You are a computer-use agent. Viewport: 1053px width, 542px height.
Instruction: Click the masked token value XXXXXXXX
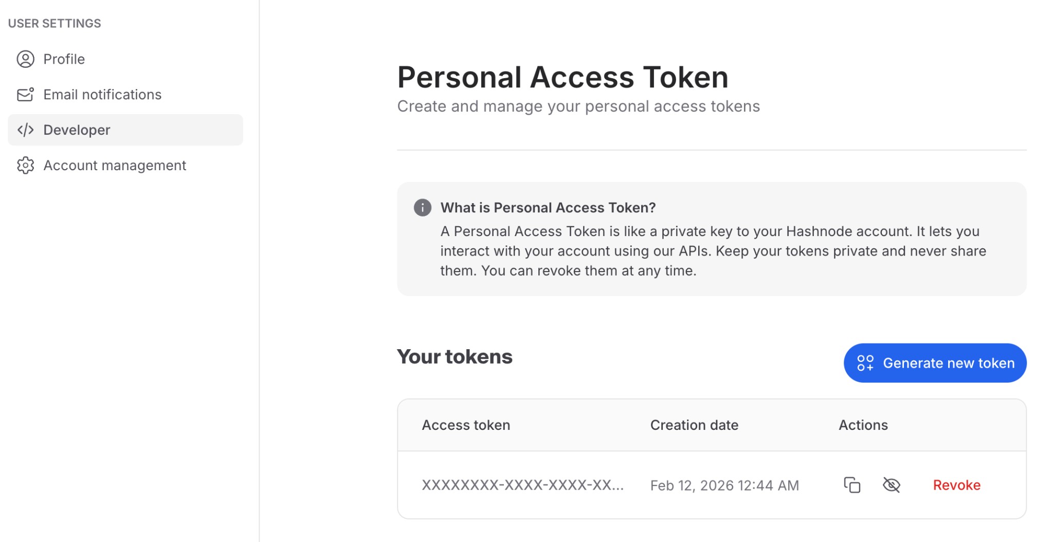[522, 484]
